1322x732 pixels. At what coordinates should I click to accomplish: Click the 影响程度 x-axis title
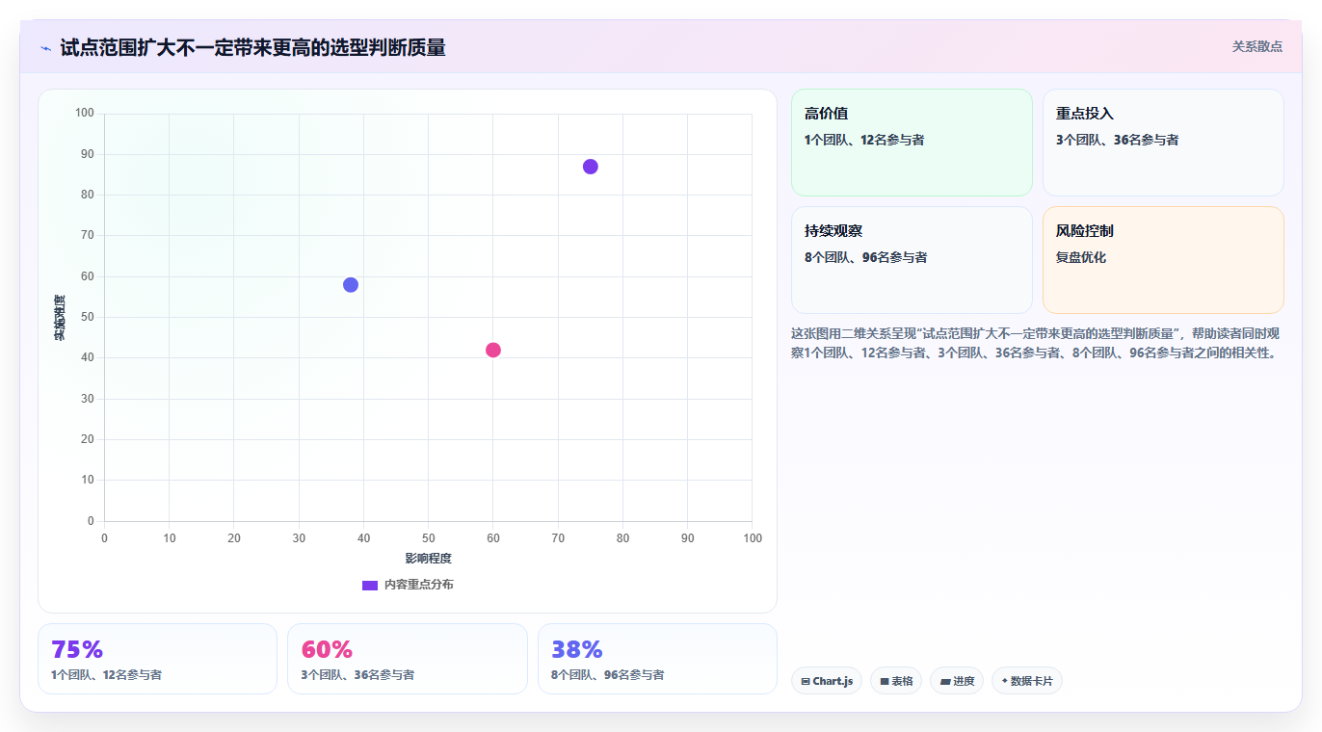[428, 559]
